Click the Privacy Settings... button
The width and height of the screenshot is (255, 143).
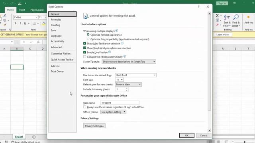tap(94, 126)
